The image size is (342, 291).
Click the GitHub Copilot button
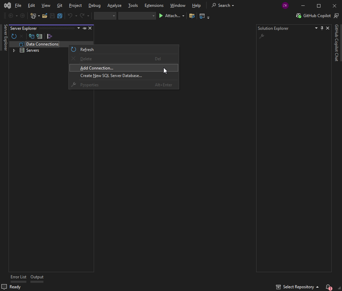pyautogui.click(x=313, y=16)
